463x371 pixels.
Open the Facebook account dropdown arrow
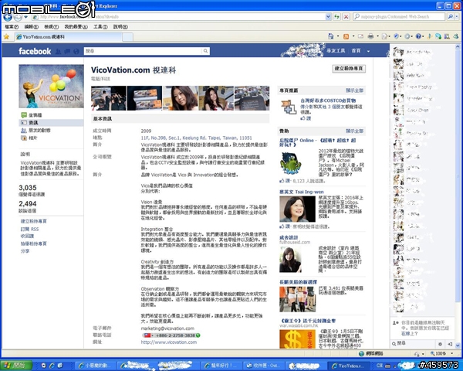368,51
